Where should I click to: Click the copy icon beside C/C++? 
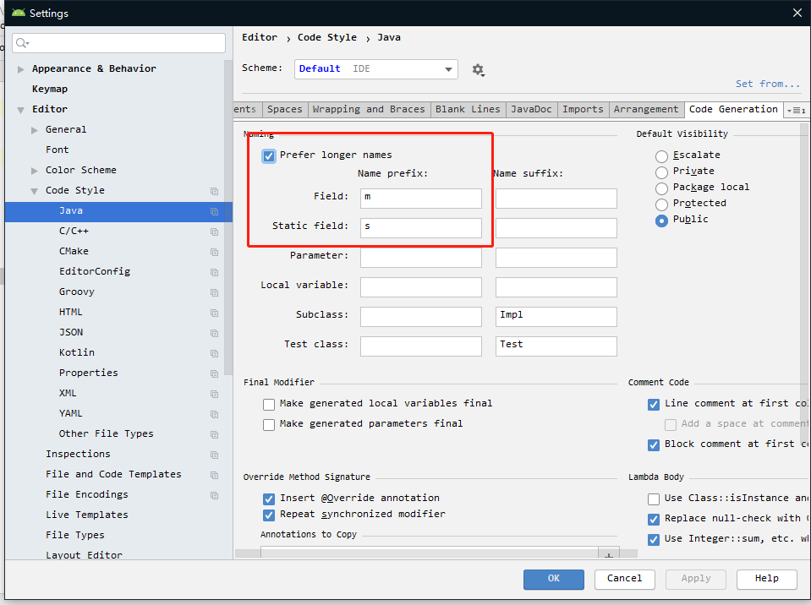(x=214, y=232)
